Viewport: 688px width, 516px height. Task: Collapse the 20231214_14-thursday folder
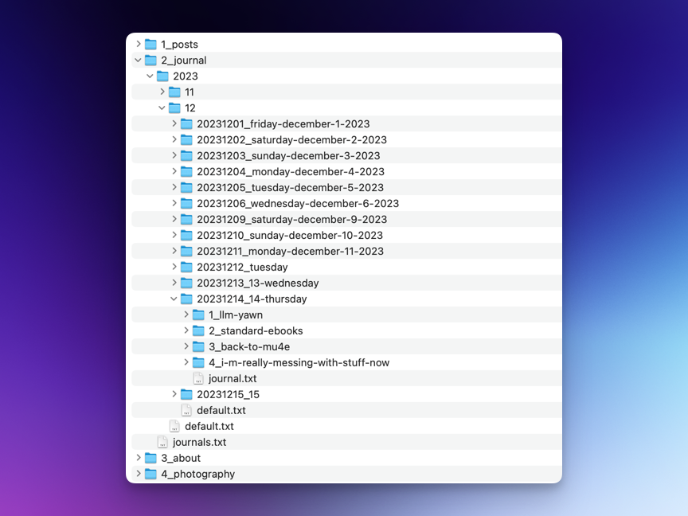click(174, 299)
